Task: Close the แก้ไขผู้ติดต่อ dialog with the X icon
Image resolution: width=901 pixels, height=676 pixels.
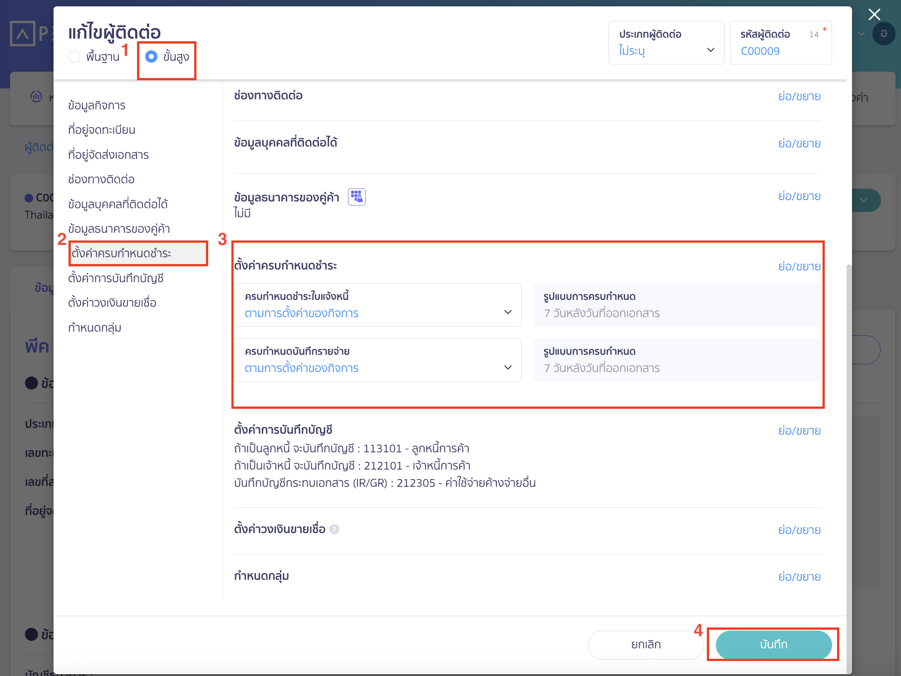Action: pos(874,15)
